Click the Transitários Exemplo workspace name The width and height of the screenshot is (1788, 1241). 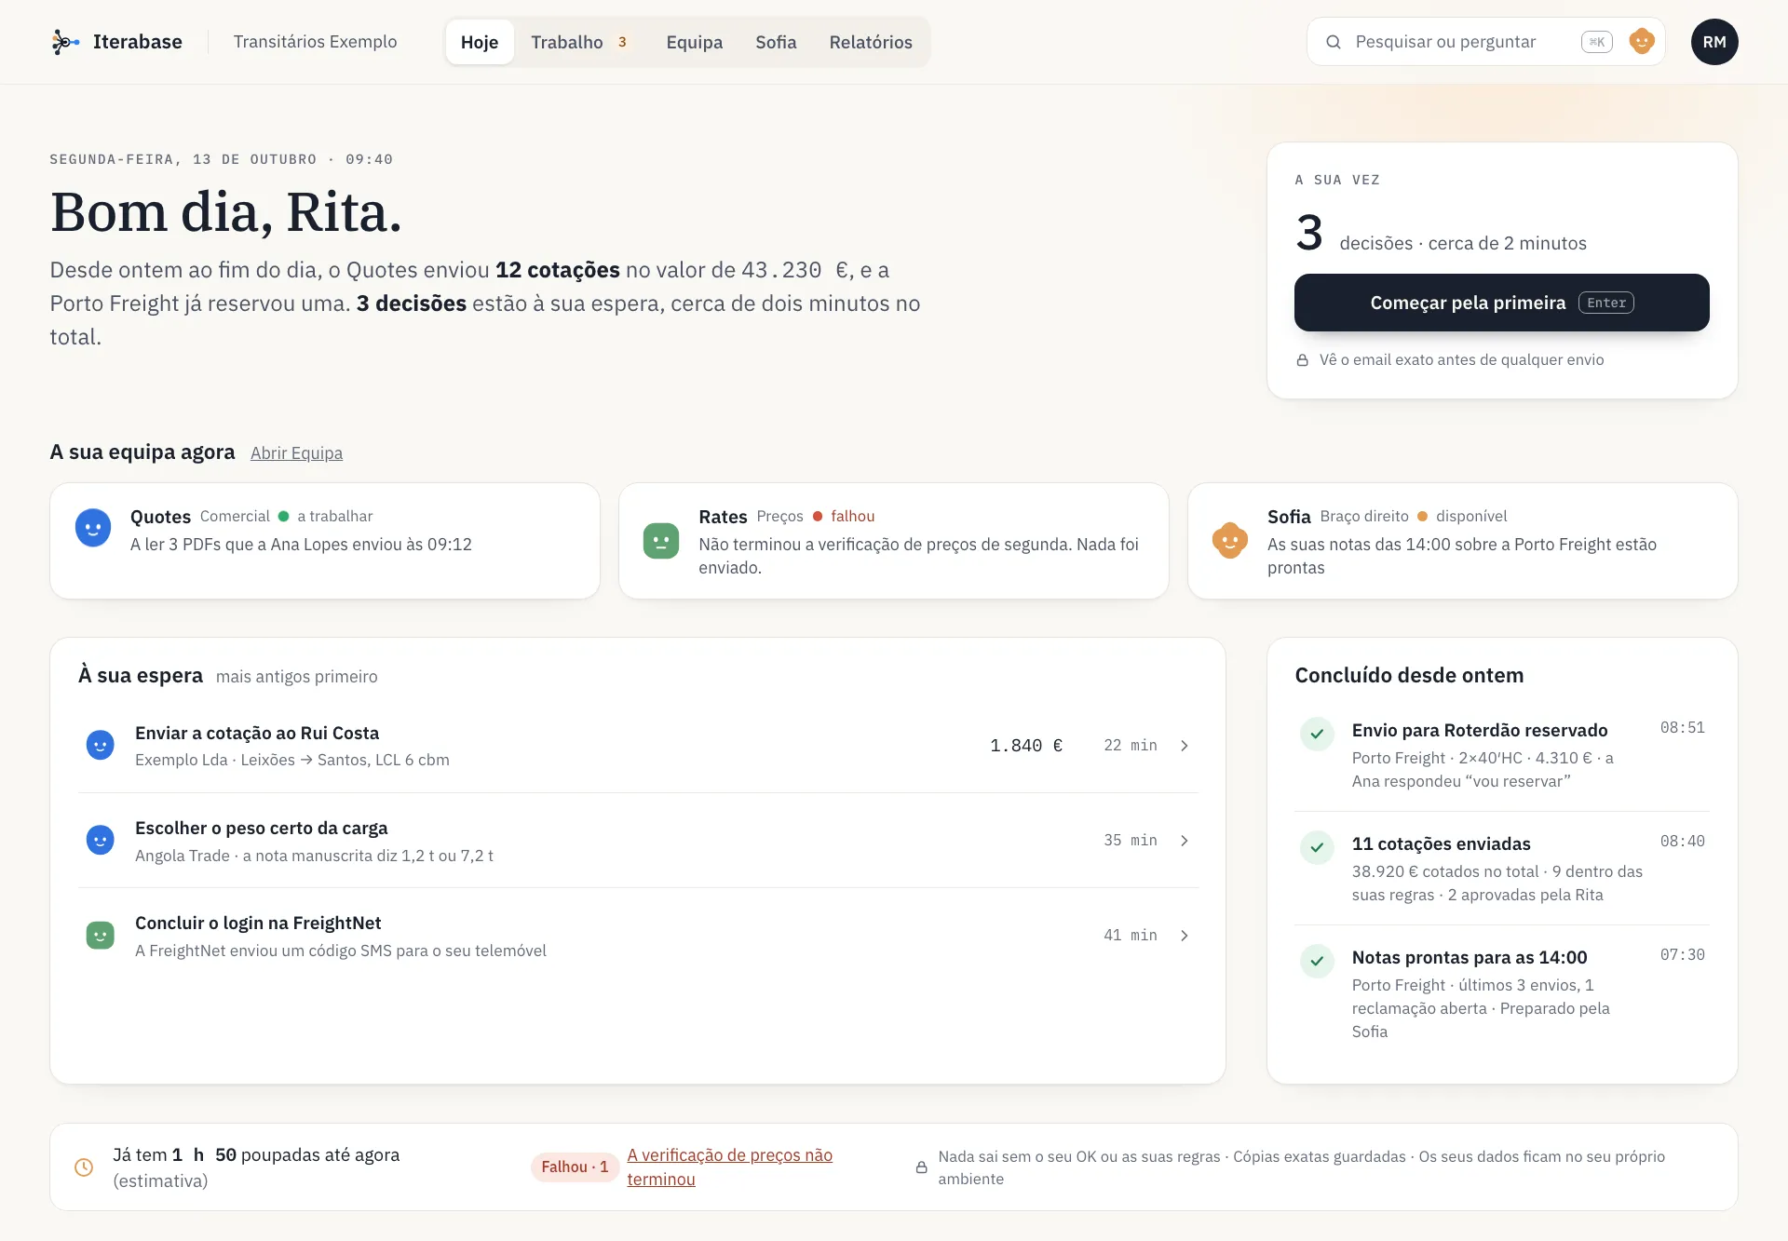point(315,42)
